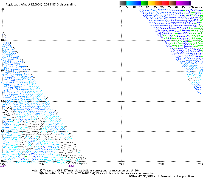The image size is (203, 178).
Task: Click the latitude 20 axis label
Action: tap(2, 9)
